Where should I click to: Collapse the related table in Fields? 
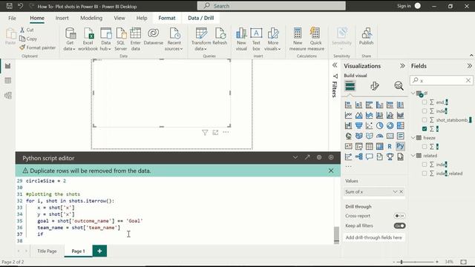413,156
